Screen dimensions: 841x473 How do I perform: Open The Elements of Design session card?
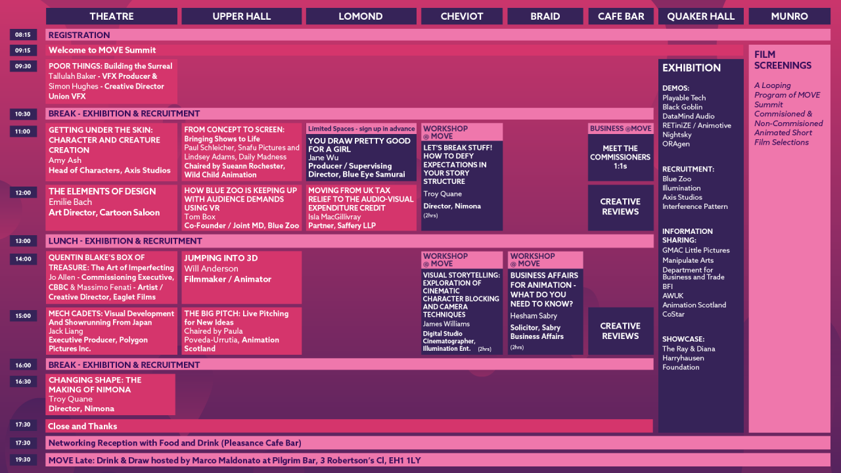112,208
